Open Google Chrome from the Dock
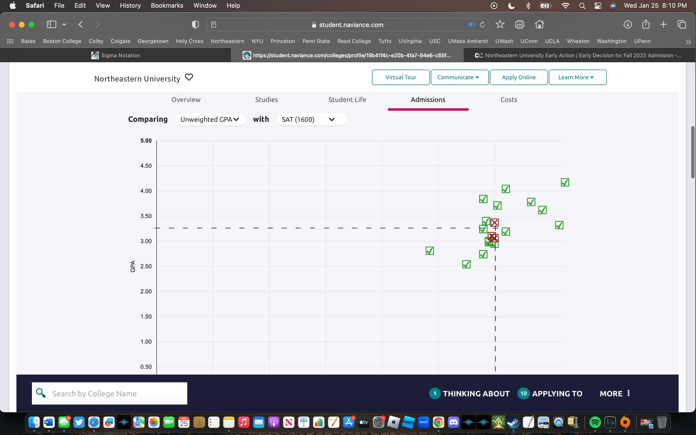 tap(438, 422)
